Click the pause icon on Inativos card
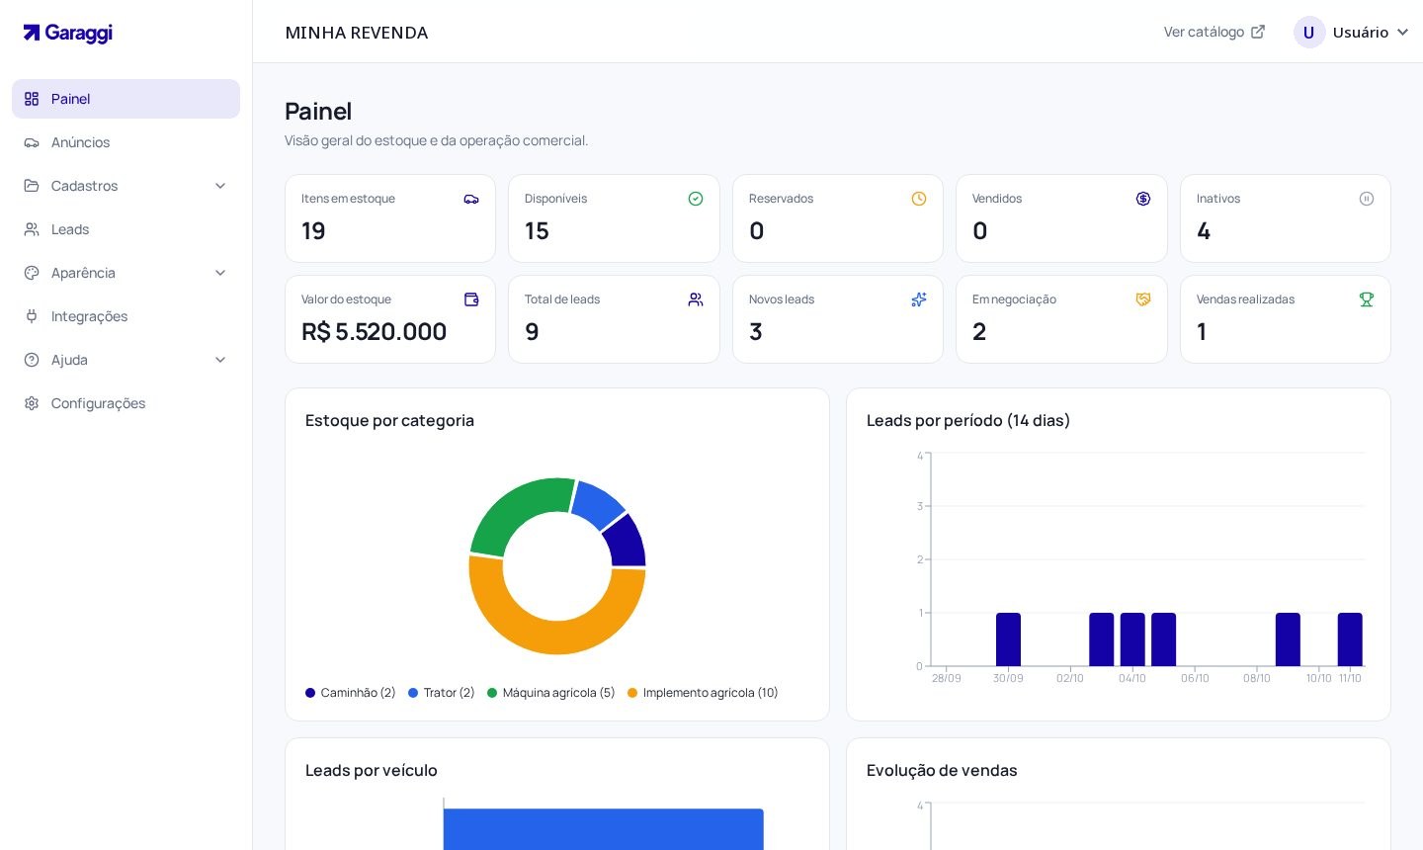 point(1367,199)
